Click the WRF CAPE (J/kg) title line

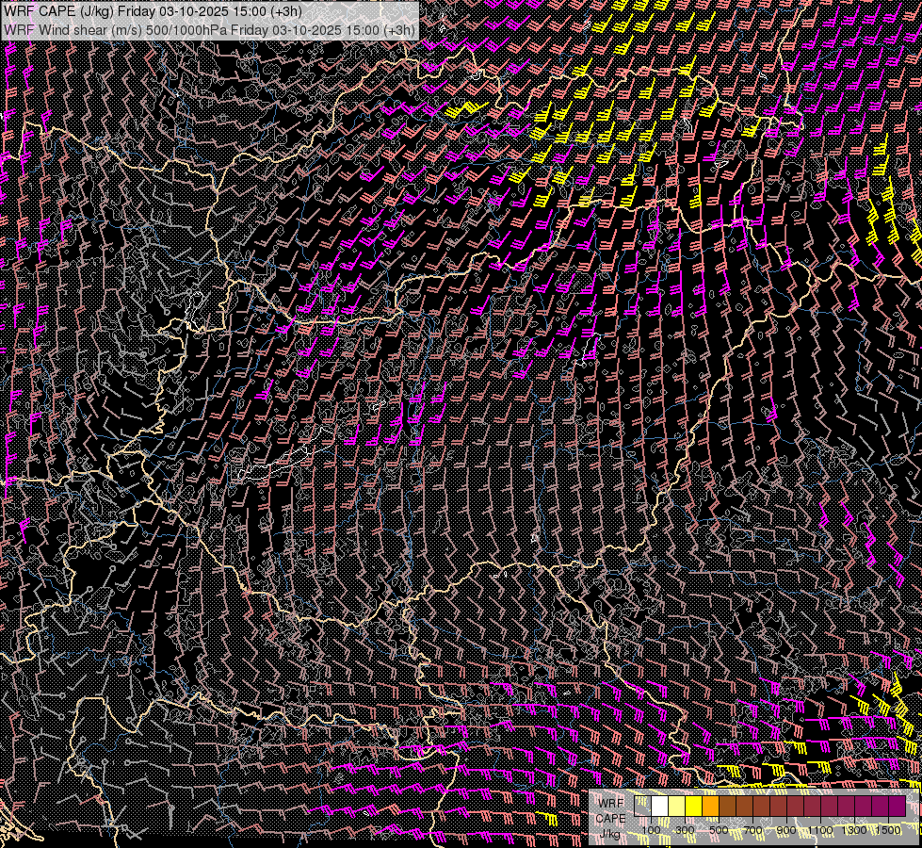(153, 11)
